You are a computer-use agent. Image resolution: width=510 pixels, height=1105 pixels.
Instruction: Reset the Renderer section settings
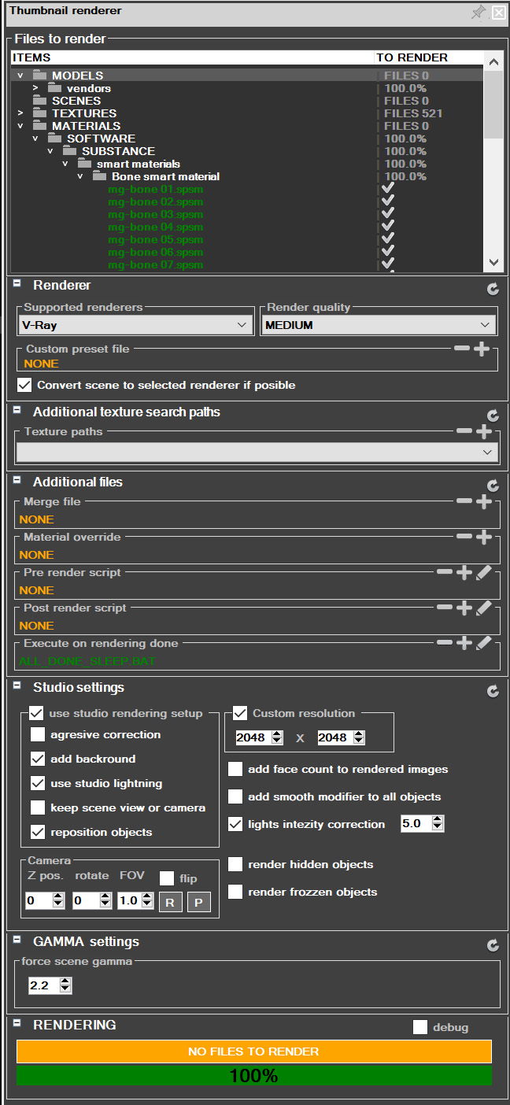pos(493,289)
